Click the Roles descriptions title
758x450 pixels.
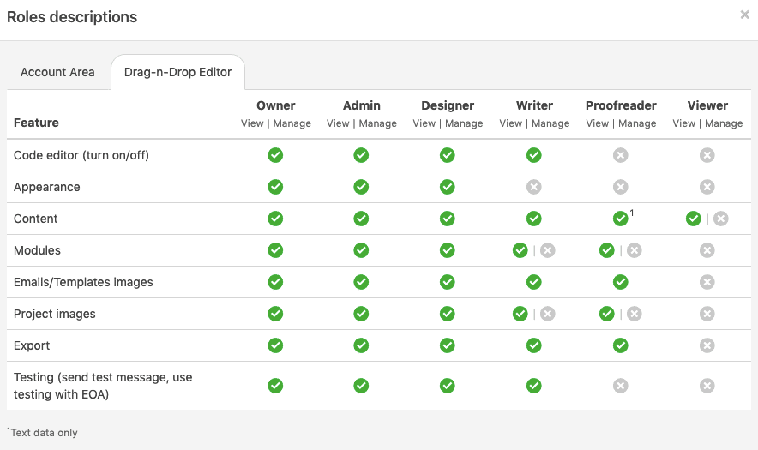click(x=72, y=17)
